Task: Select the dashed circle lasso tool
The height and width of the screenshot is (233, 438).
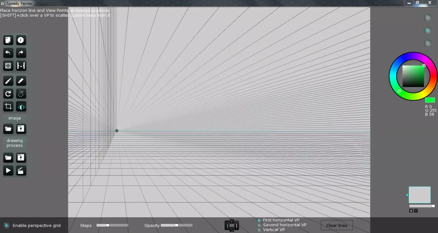Action: [x=21, y=94]
